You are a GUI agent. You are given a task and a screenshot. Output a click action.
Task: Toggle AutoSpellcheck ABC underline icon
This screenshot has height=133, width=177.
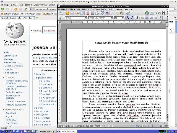[107, 13]
